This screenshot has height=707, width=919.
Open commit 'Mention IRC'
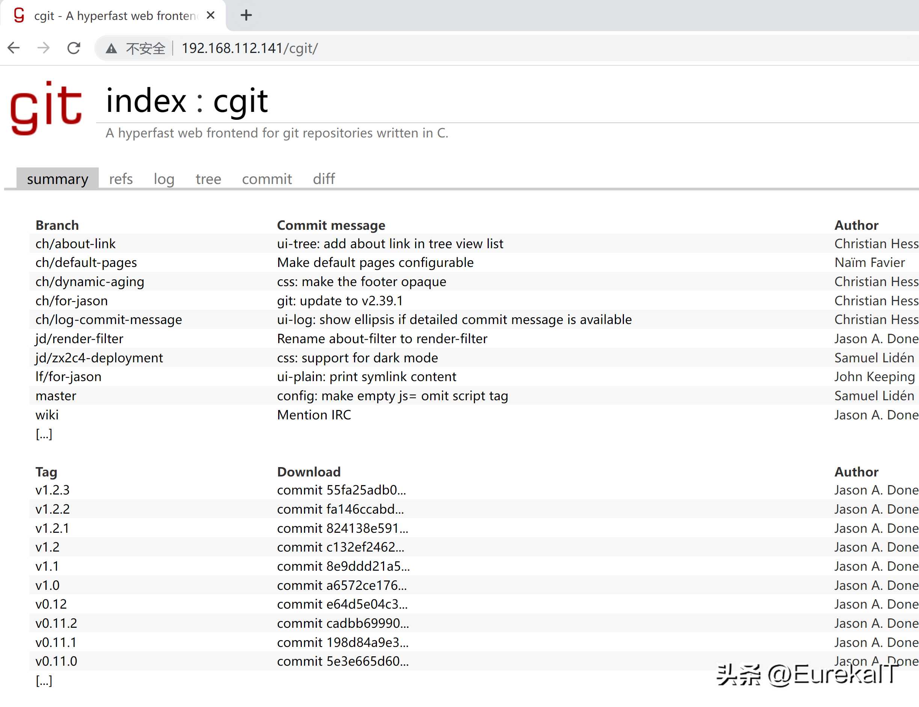(x=314, y=415)
